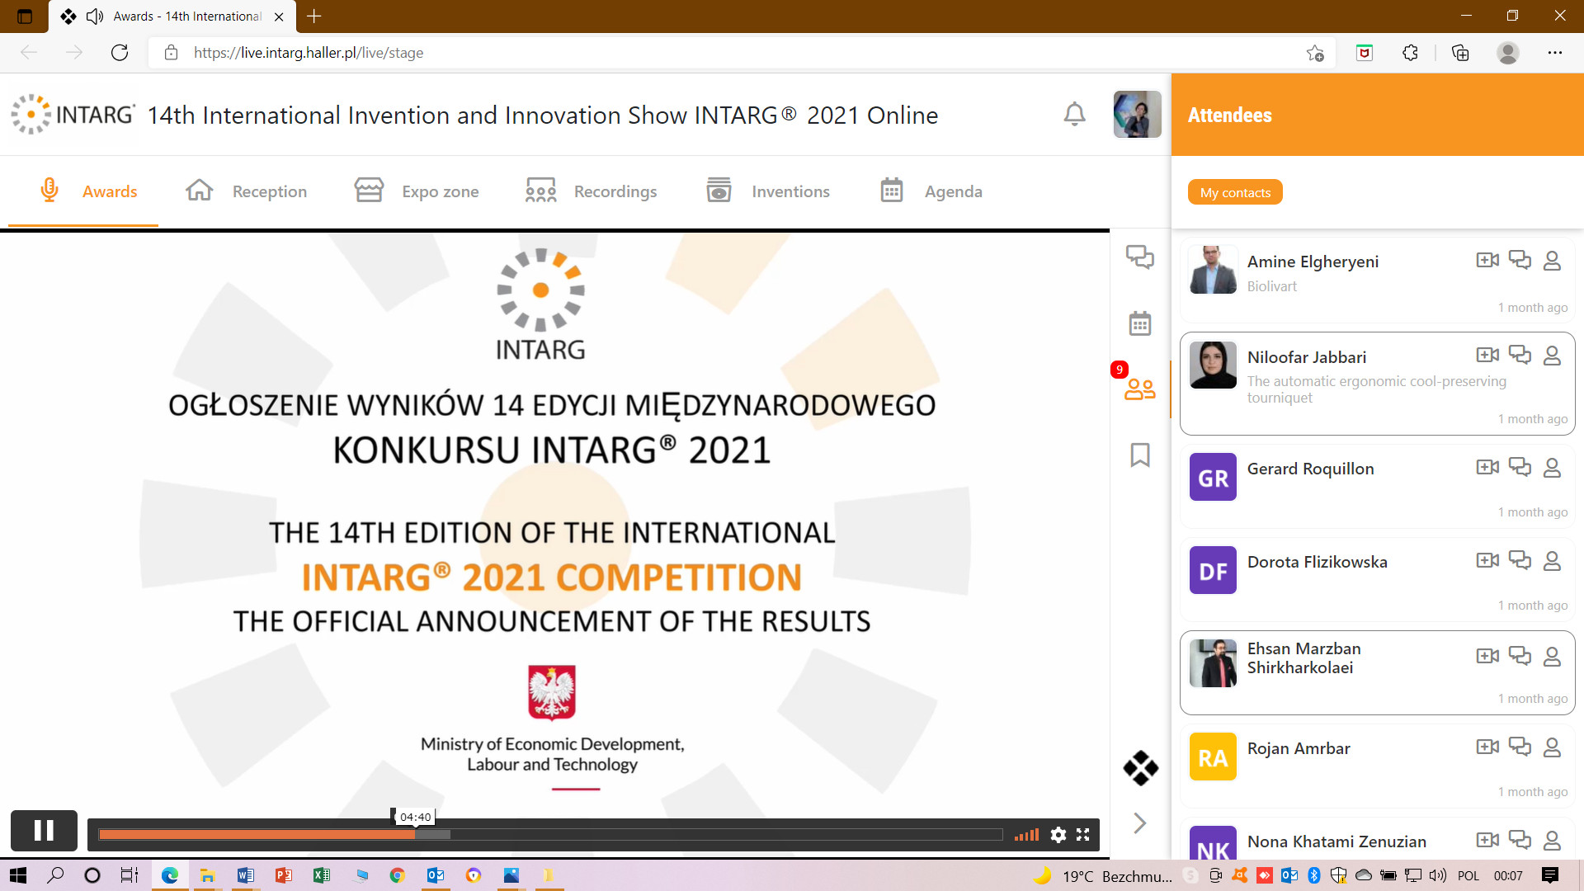Start video call with Rojan Amrbar
Screen dimensions: 1584x891
(x=1487, y=747)
